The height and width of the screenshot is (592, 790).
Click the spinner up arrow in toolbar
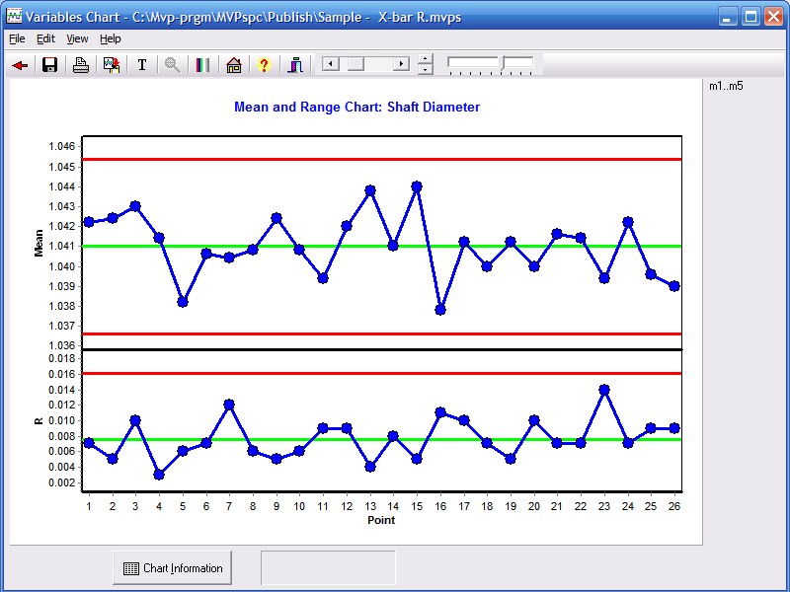coord(426,59)
